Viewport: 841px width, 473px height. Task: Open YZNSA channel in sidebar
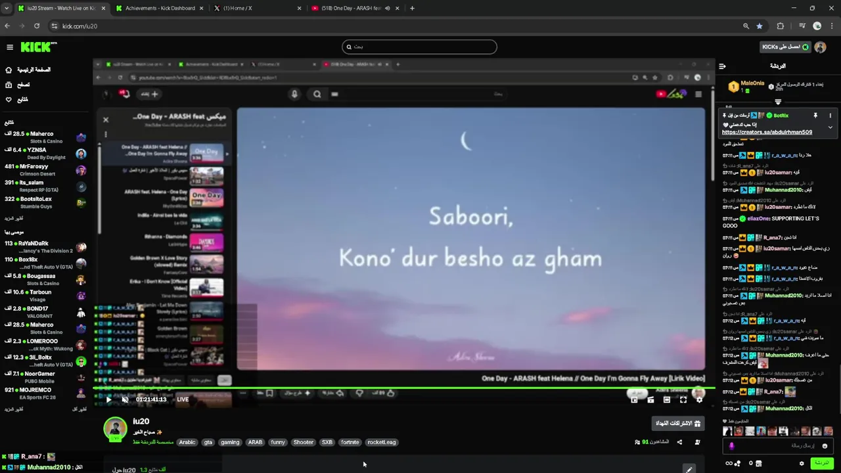pos(45,154)
